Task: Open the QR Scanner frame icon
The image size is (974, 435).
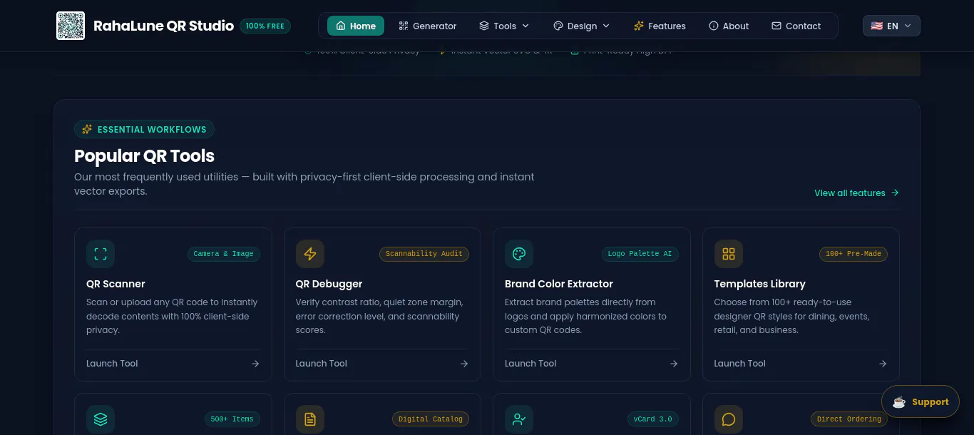Action: tap(101, 254)
